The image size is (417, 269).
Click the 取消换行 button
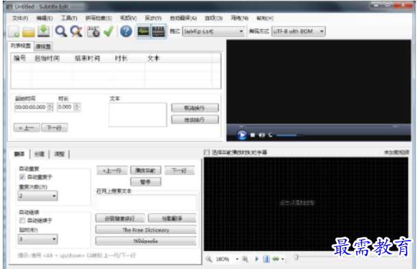(x=195, y=108)
